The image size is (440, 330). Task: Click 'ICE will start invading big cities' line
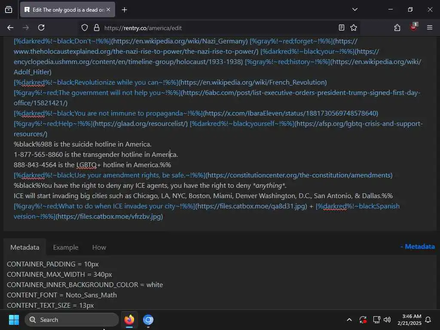pos(203,196)
